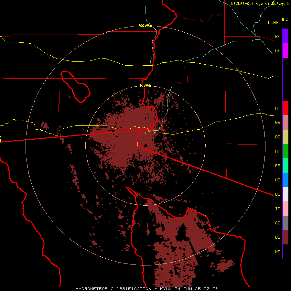
Task: Click the IC legend label
Action: click(277, 209)
